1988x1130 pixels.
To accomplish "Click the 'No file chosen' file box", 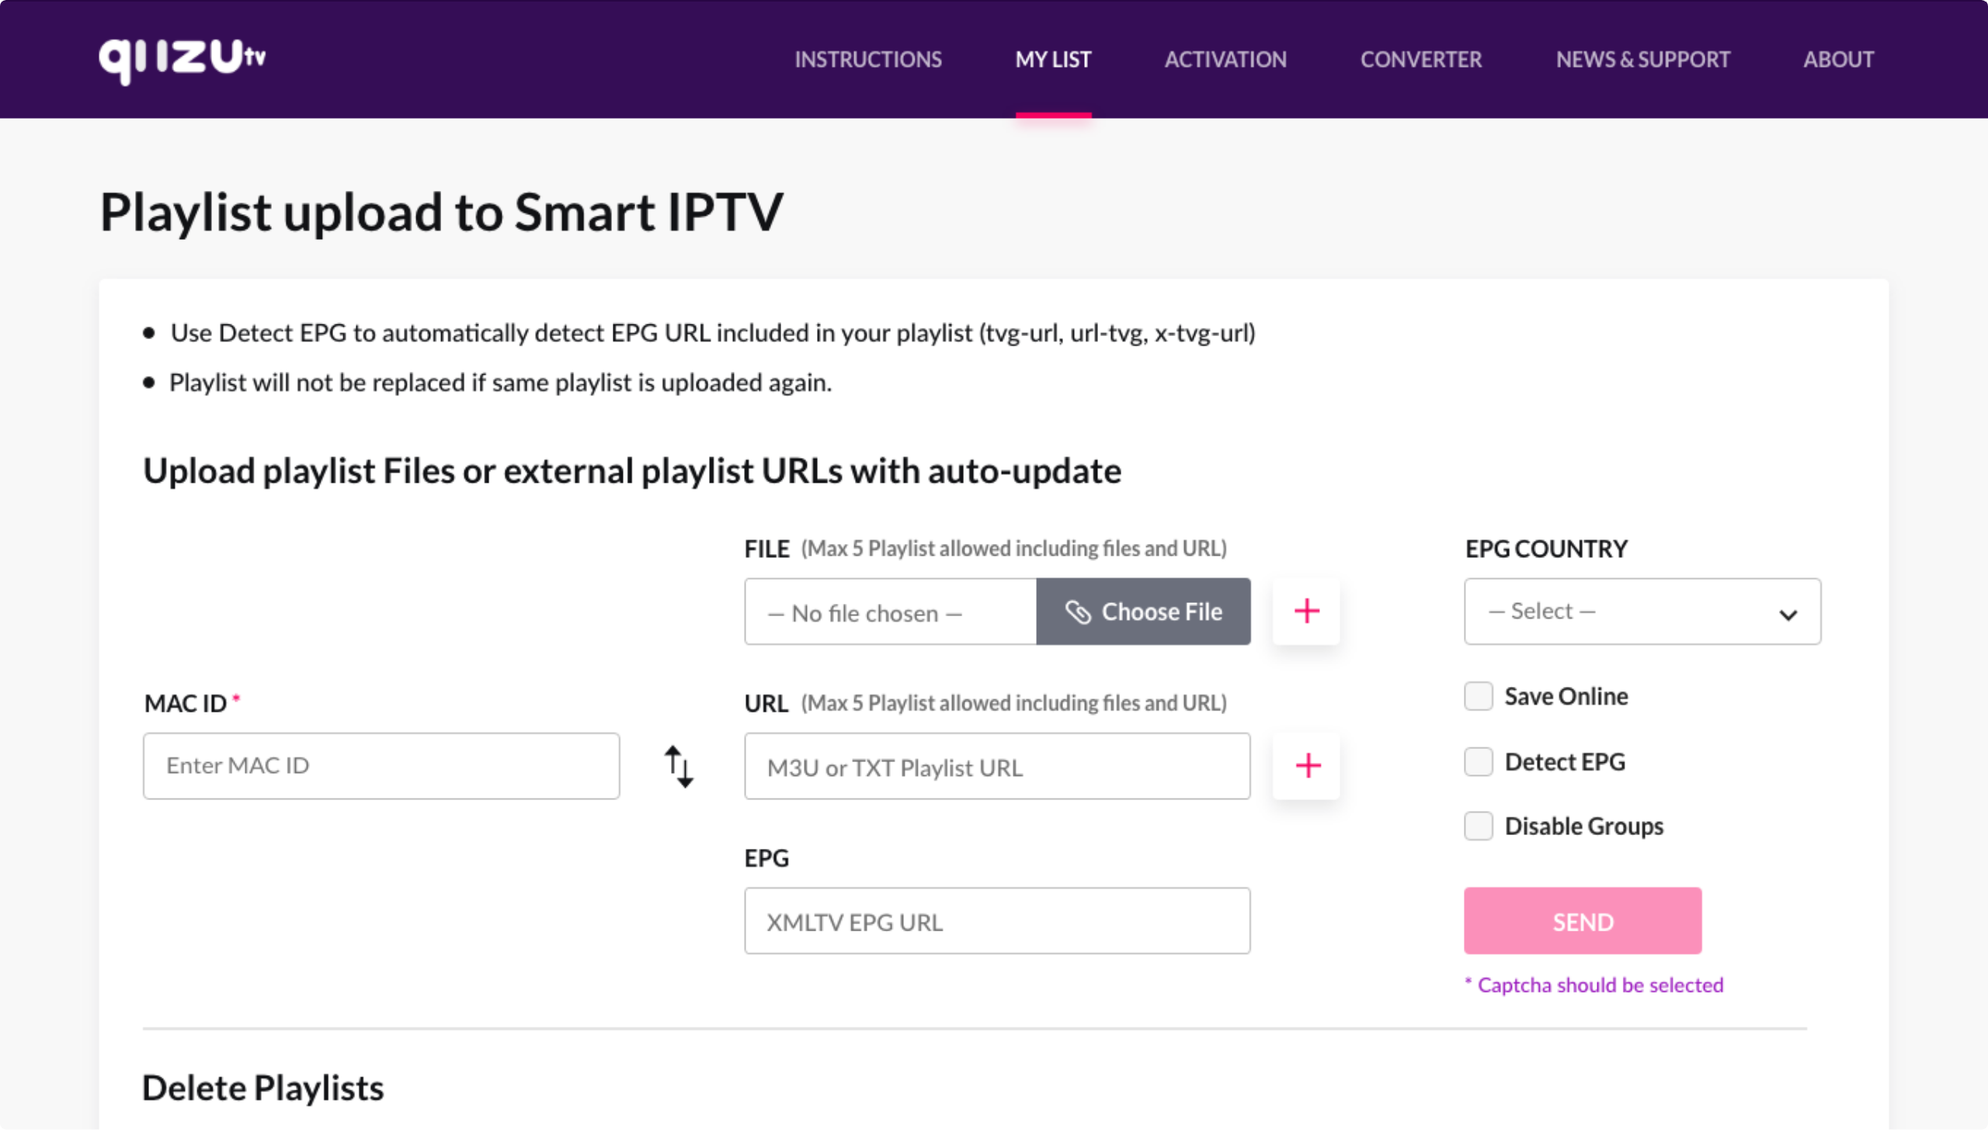I will point(891,612).
